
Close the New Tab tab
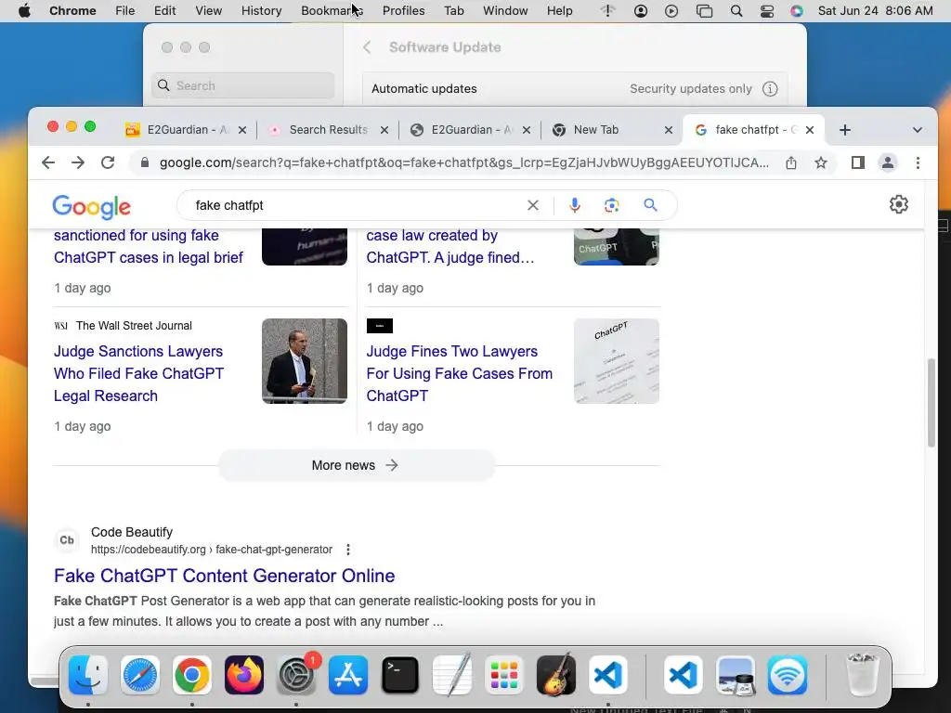[x=669, y=130]
